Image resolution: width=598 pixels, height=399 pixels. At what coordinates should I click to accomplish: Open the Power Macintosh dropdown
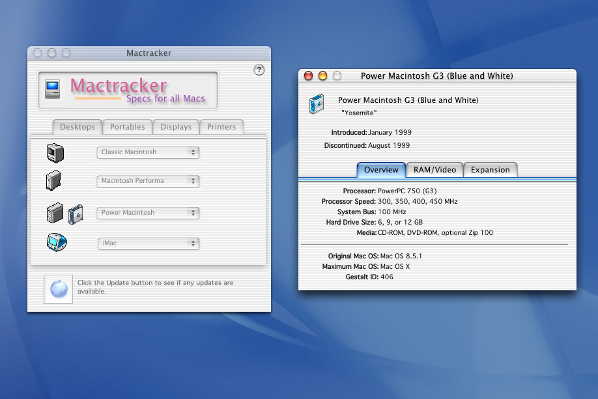click(x=148, y=213)
